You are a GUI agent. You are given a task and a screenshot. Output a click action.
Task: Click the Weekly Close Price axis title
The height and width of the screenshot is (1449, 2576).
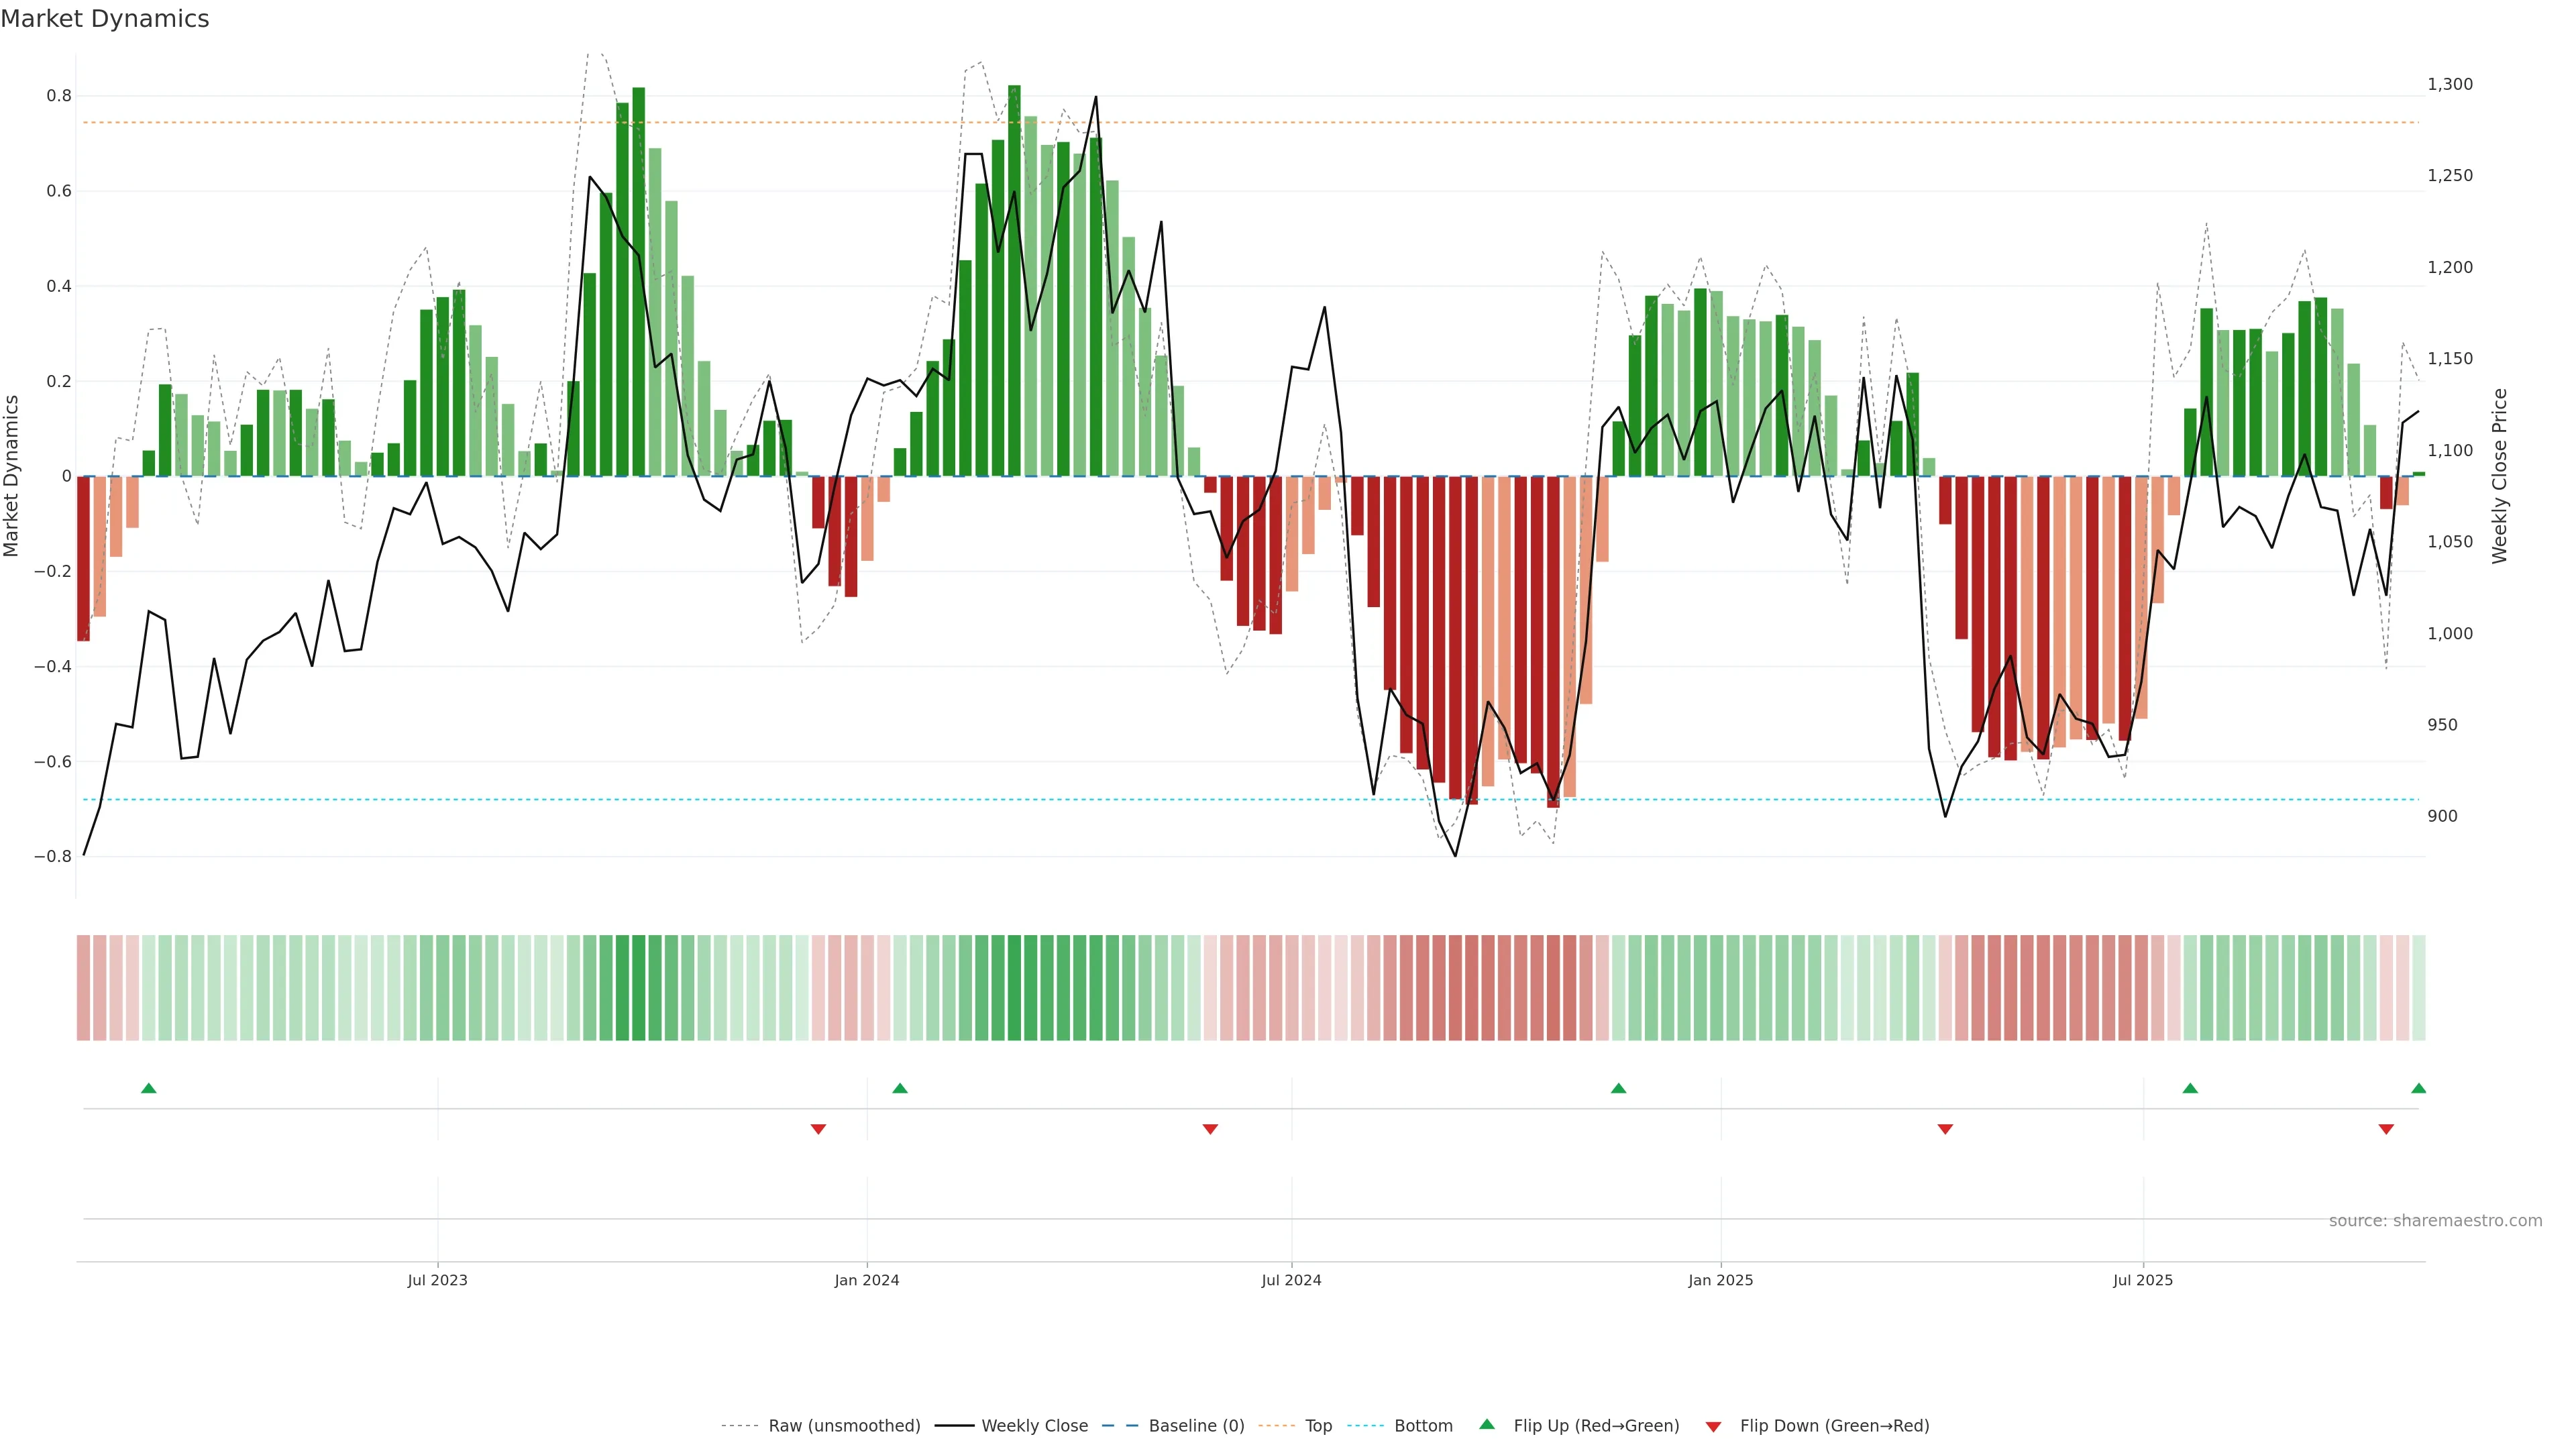(2500, 476)
